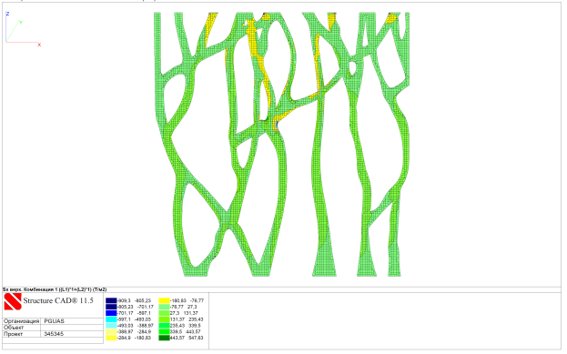Select the blue -701,17 legend swatch
567x354 pixels.
[x=111, y=313]
